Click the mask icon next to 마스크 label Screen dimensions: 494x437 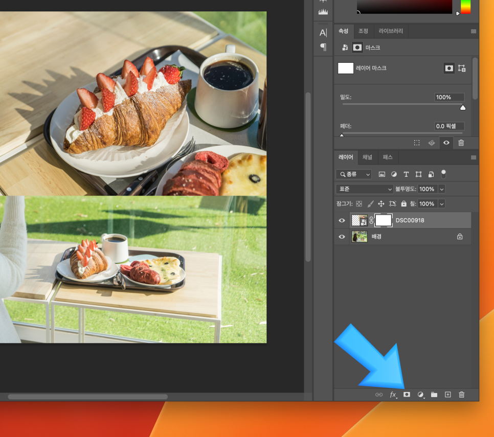[357, 48]
